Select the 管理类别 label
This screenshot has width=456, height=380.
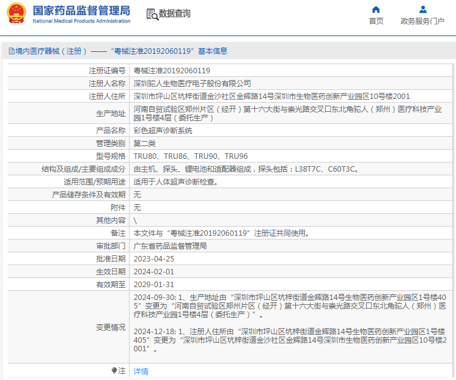click(111, 144)
